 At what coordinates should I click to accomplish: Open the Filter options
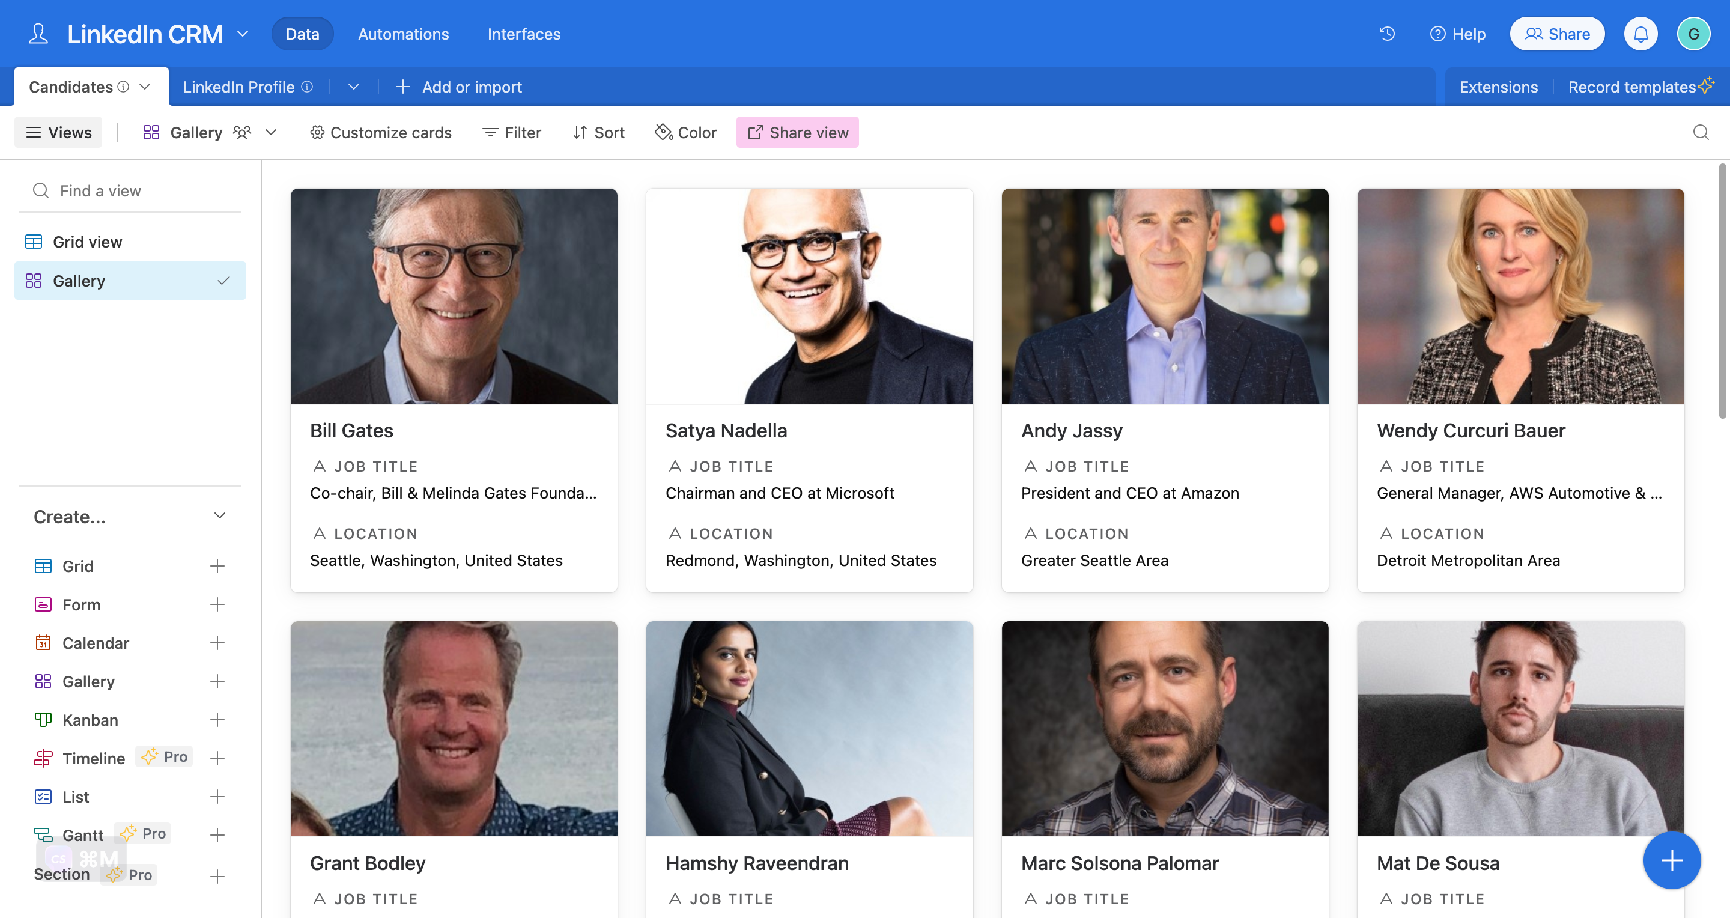pyautogui.click(x=512, y=132)
